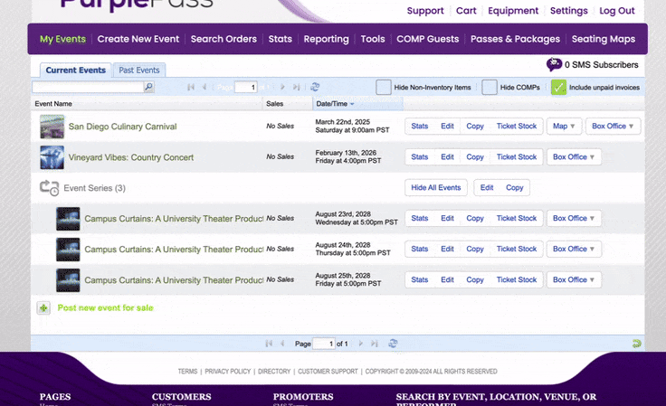
Task: Click the Event Series recurring icon
Action: point(49,188)
